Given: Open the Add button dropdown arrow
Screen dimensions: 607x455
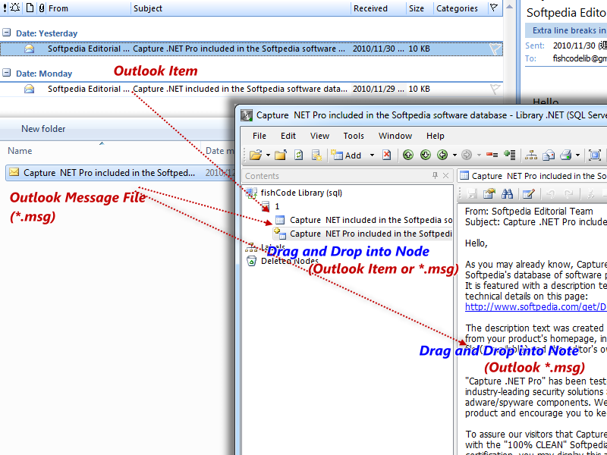Looking at the screenshot, I should coord(372,155).
